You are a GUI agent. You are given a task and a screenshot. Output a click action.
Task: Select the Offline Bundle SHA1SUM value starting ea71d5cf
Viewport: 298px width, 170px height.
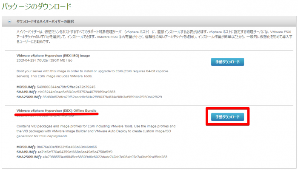coord(75,152)
